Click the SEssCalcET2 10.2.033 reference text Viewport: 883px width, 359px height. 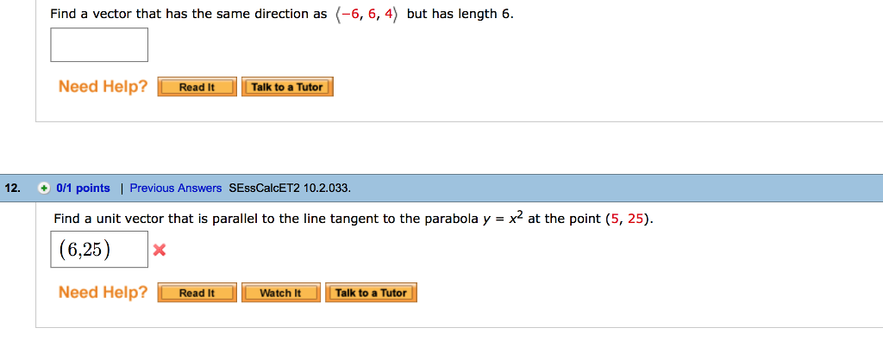point(290,188)
